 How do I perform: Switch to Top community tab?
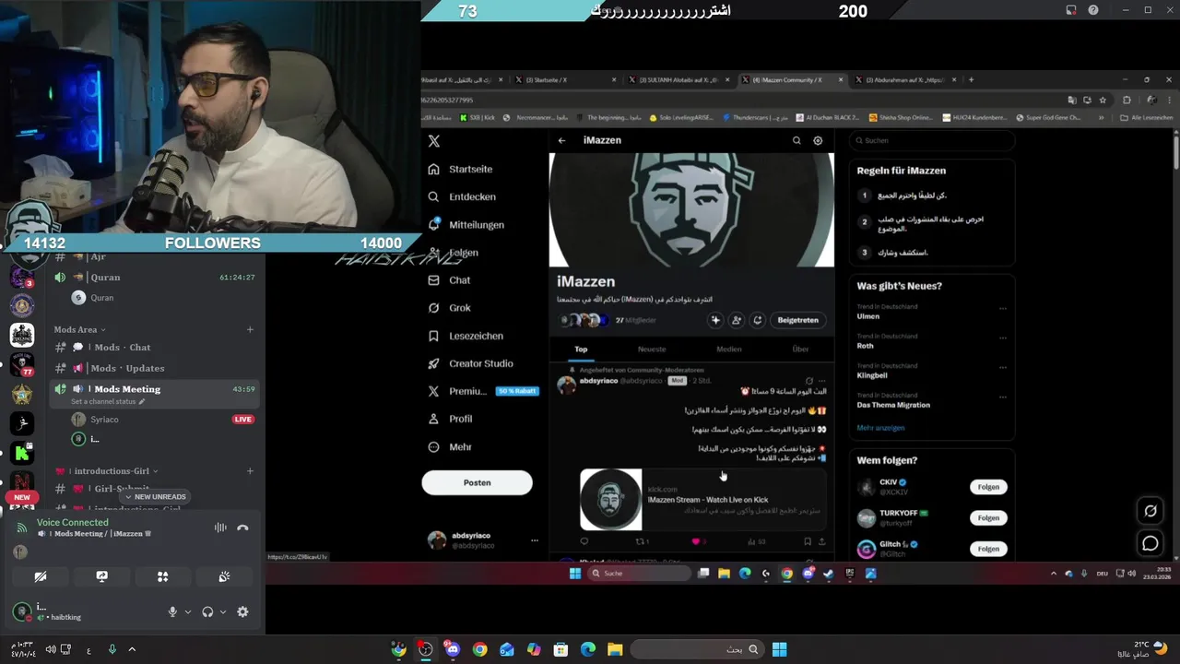pos(581,350)
